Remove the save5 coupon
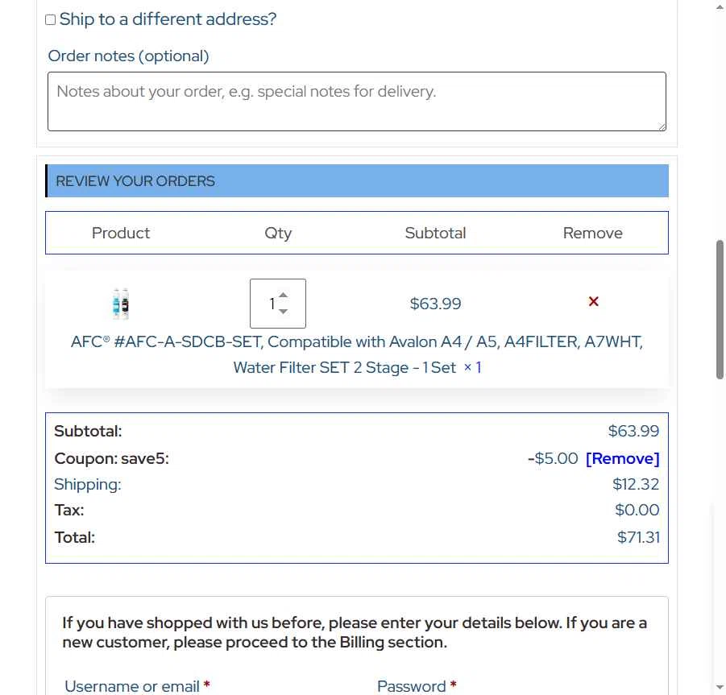 tap(622, 458)
